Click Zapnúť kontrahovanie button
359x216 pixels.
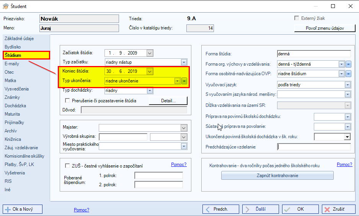(x=277, y=176)
